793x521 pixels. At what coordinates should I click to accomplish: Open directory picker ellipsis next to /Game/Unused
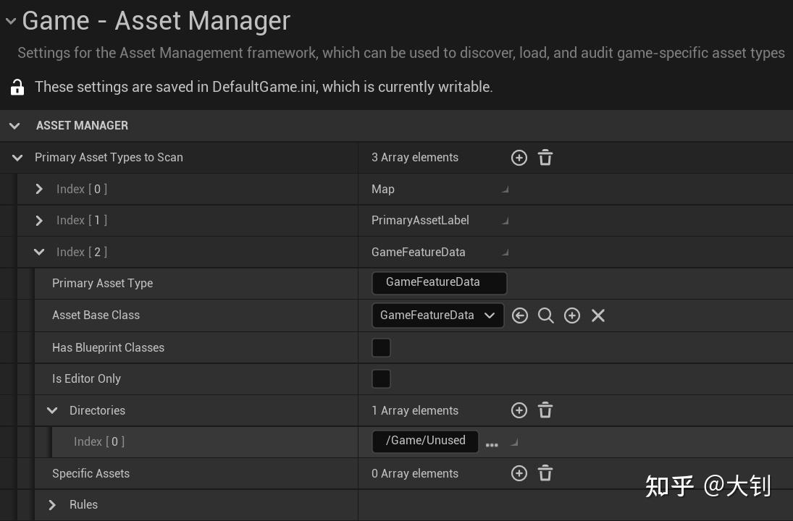point(492,444)
